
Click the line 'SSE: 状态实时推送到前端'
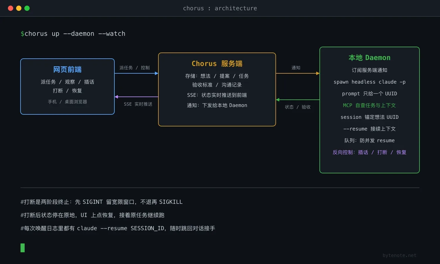pos(217,95)
